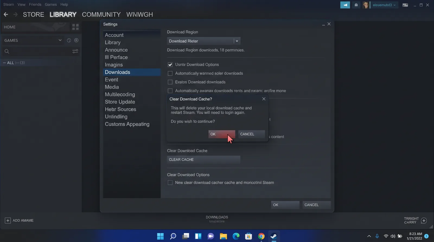
Task: Click the big picture mode icon
Action: pos(405,5)
